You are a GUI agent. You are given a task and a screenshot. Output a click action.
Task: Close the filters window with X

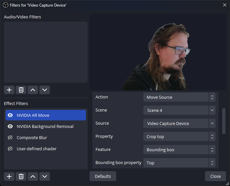pyautogui.click(x=224, y=5)
